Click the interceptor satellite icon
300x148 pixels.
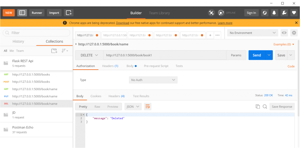[x=211, y=13]
